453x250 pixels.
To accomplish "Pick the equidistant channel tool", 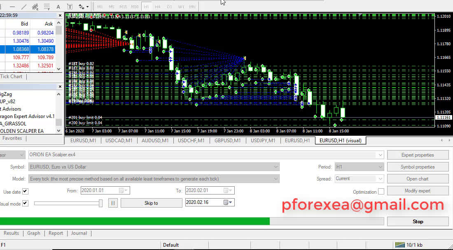I will point(35,7).
